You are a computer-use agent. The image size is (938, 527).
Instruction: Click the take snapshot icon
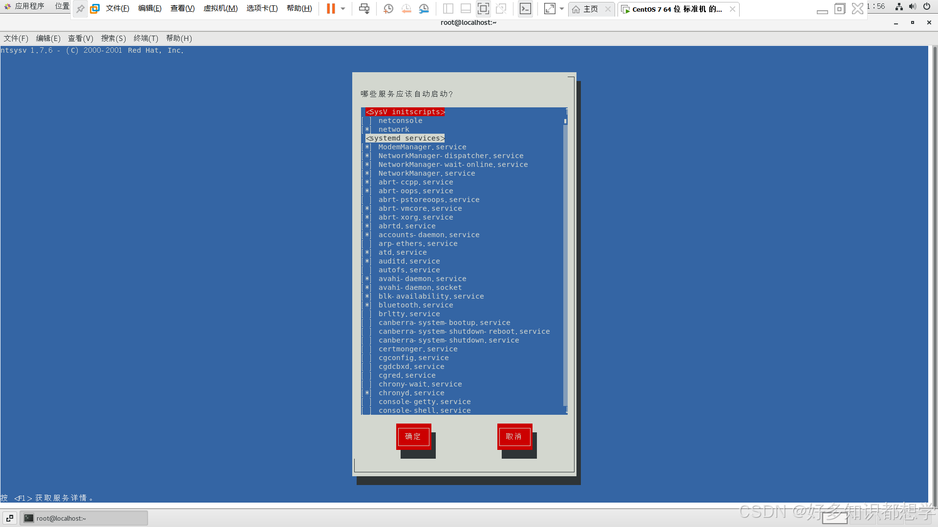click(388, 9)
